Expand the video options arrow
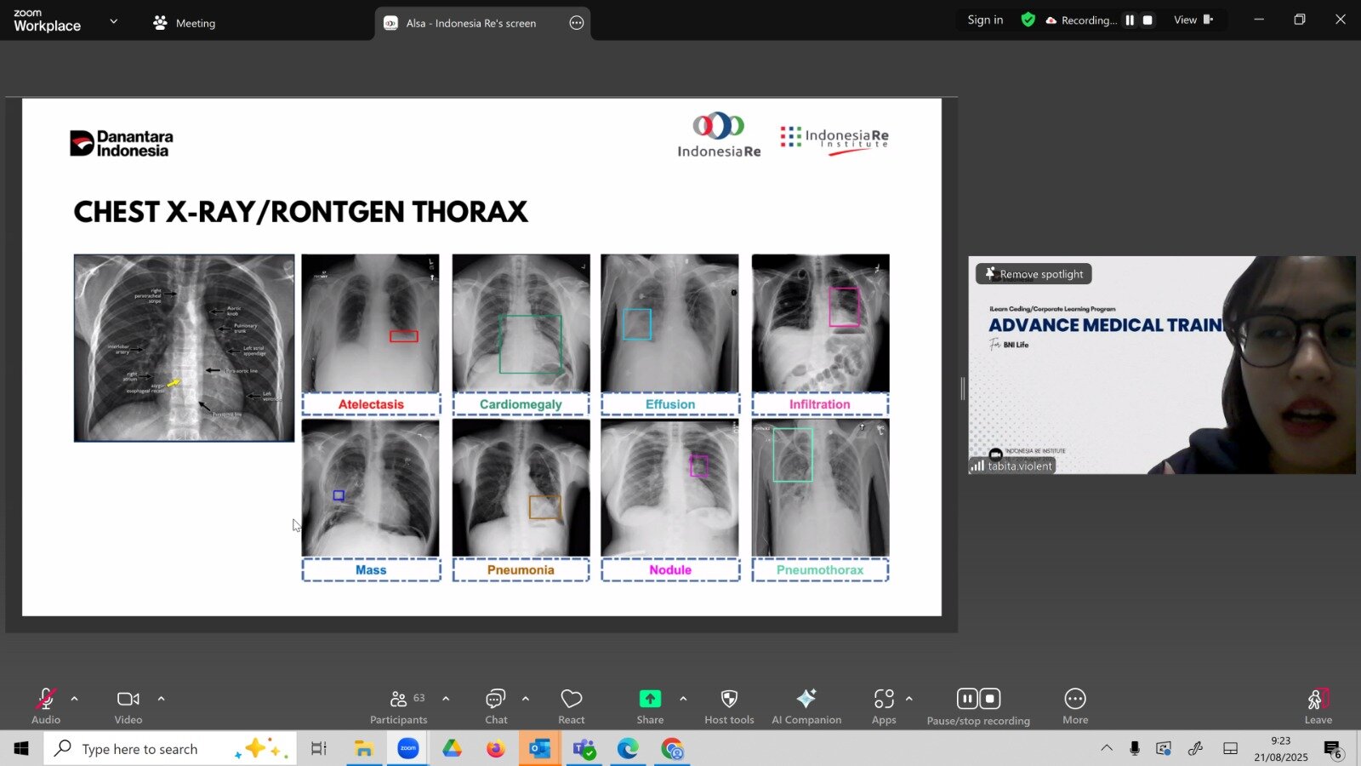Viewport: 1361px width, 766px height. tap(161, 699)
